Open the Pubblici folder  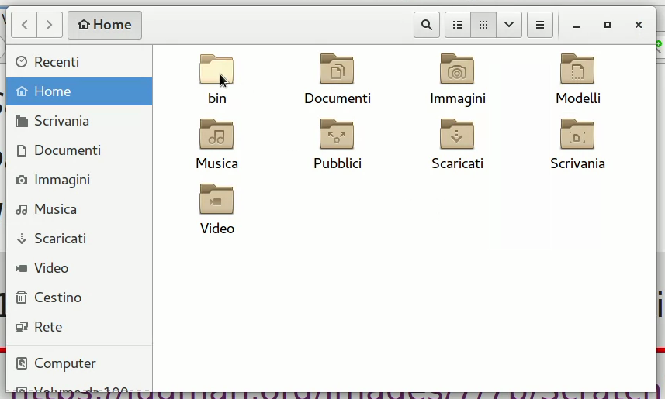(x=337, y=136)
